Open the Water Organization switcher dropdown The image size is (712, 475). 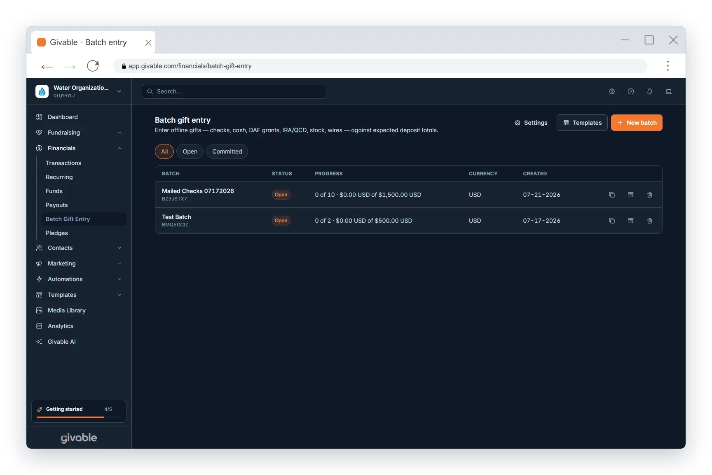tap(79, 91)
